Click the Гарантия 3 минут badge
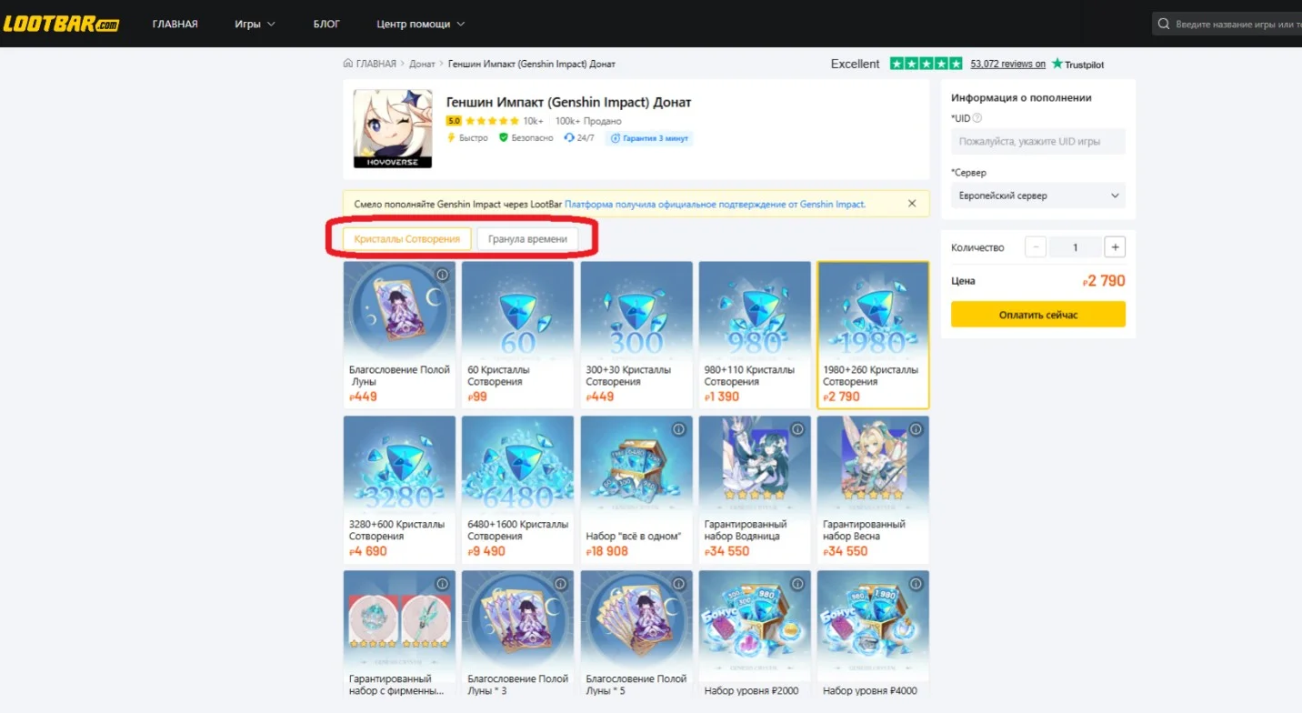This screenshot has height=713, width=1302. 650,138
